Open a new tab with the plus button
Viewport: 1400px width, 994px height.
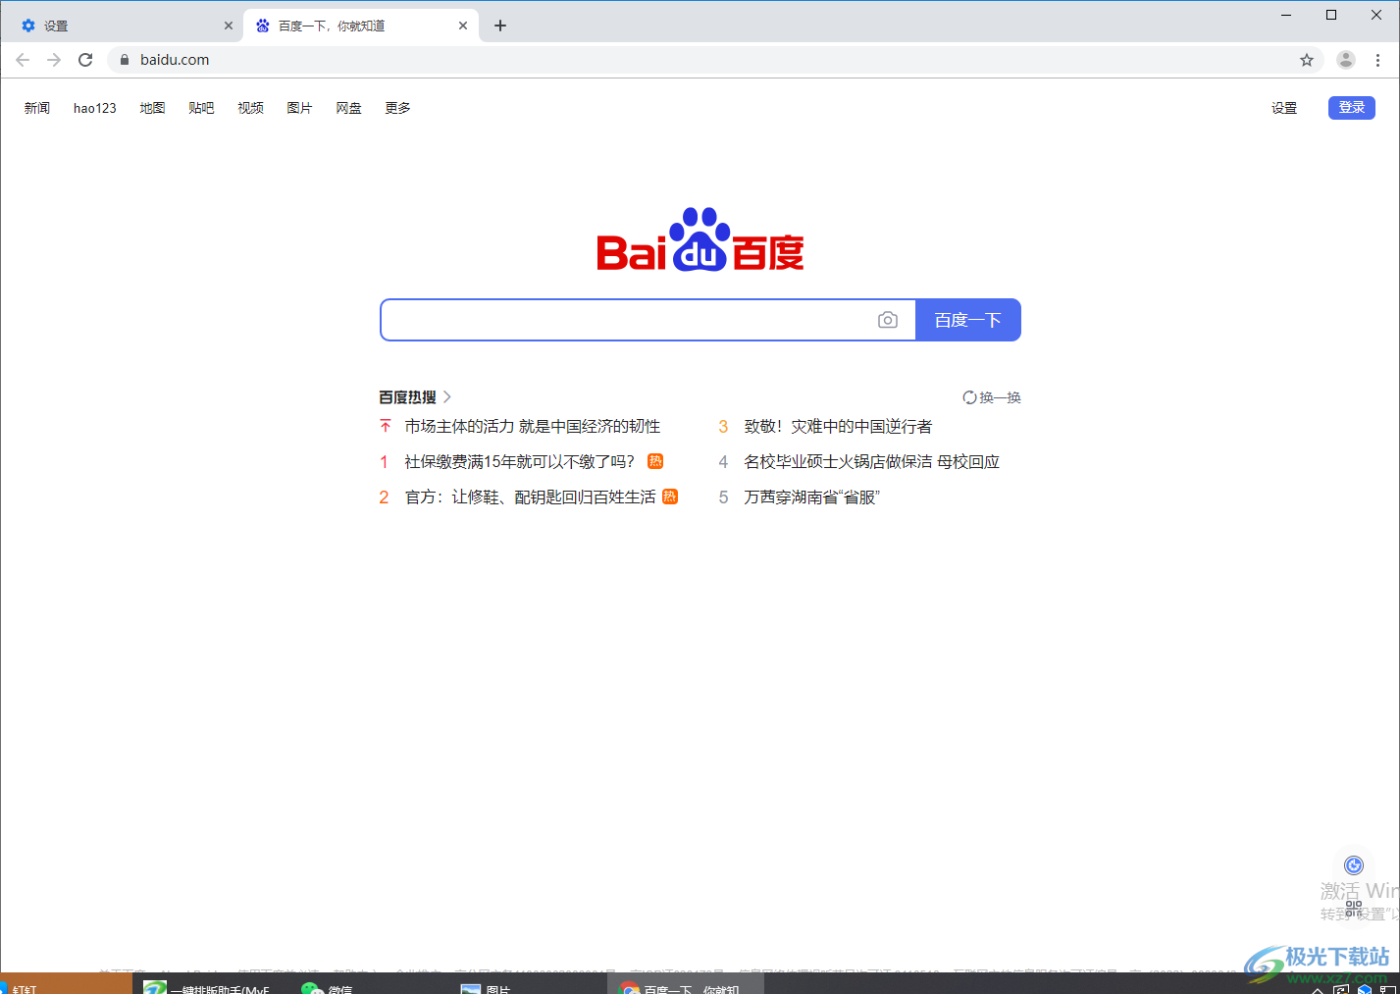tap(500, 26)
